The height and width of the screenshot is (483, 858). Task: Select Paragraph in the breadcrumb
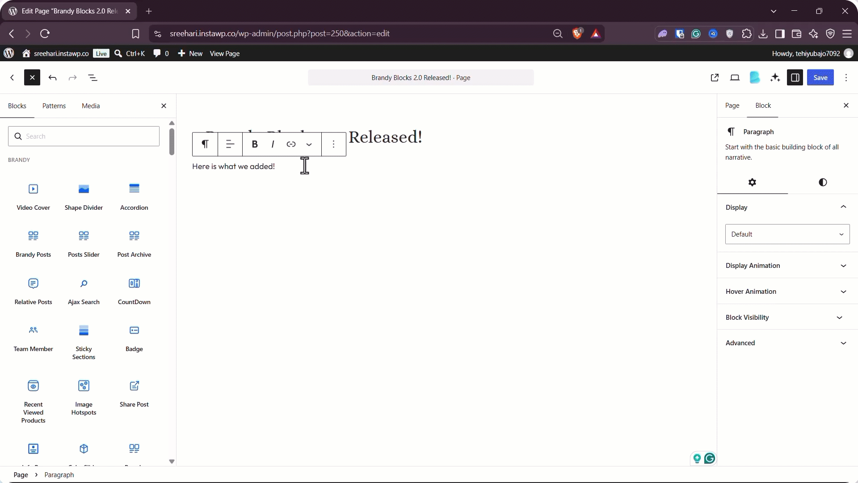click(59, 475)
